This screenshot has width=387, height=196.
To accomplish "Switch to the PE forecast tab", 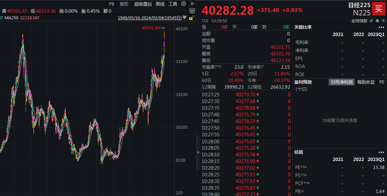I will coord(382,82).
